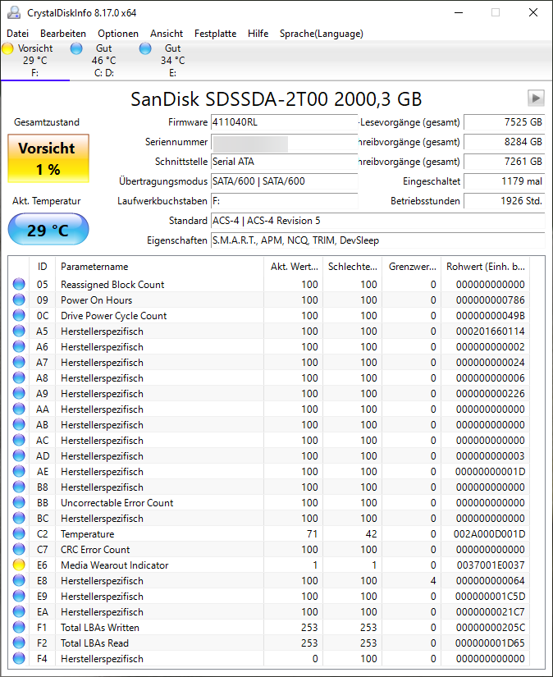Click the status orb for Uncorrectable Error Count
Screen dimensions: 553x677
[19, 502]
